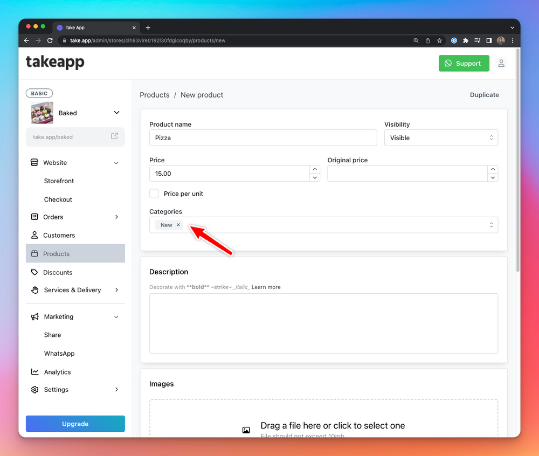539x456 pixels.
Task: Decrease Price with the down stepper
Action: point(315,178)
